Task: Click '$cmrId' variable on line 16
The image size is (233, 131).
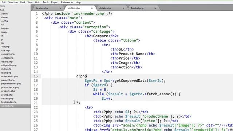Action: [x=155, y=81]
